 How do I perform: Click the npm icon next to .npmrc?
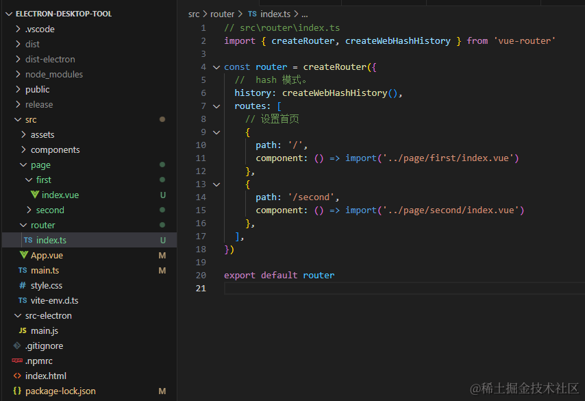pos(18,361)
